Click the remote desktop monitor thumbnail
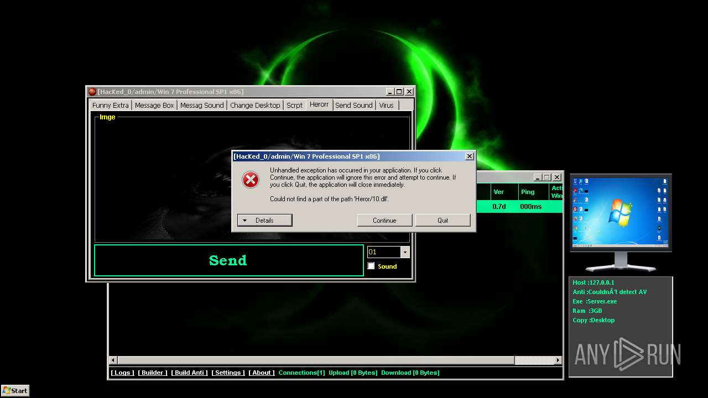Image resolution: width=708 pixels, height=398 pixels. coord(621,213)
